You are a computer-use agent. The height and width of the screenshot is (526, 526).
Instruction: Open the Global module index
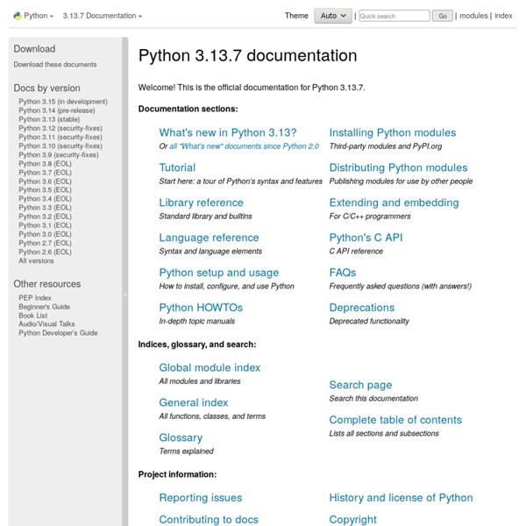click(x=210, y=367)
